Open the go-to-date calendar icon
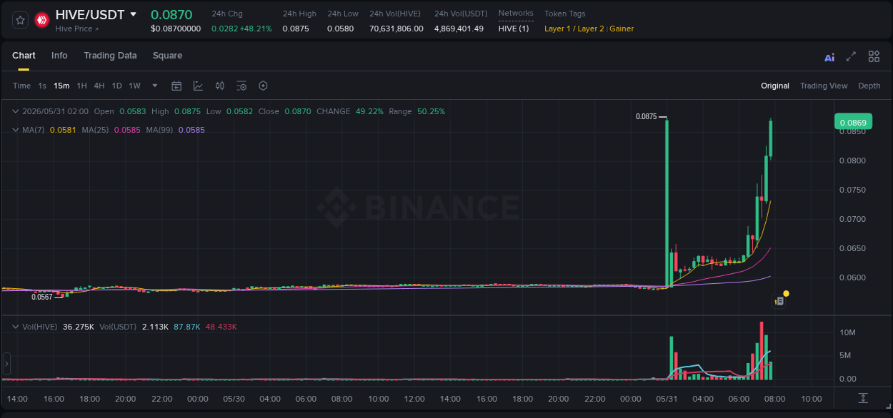This screenshot has height=418, width=893. point(176,86)
